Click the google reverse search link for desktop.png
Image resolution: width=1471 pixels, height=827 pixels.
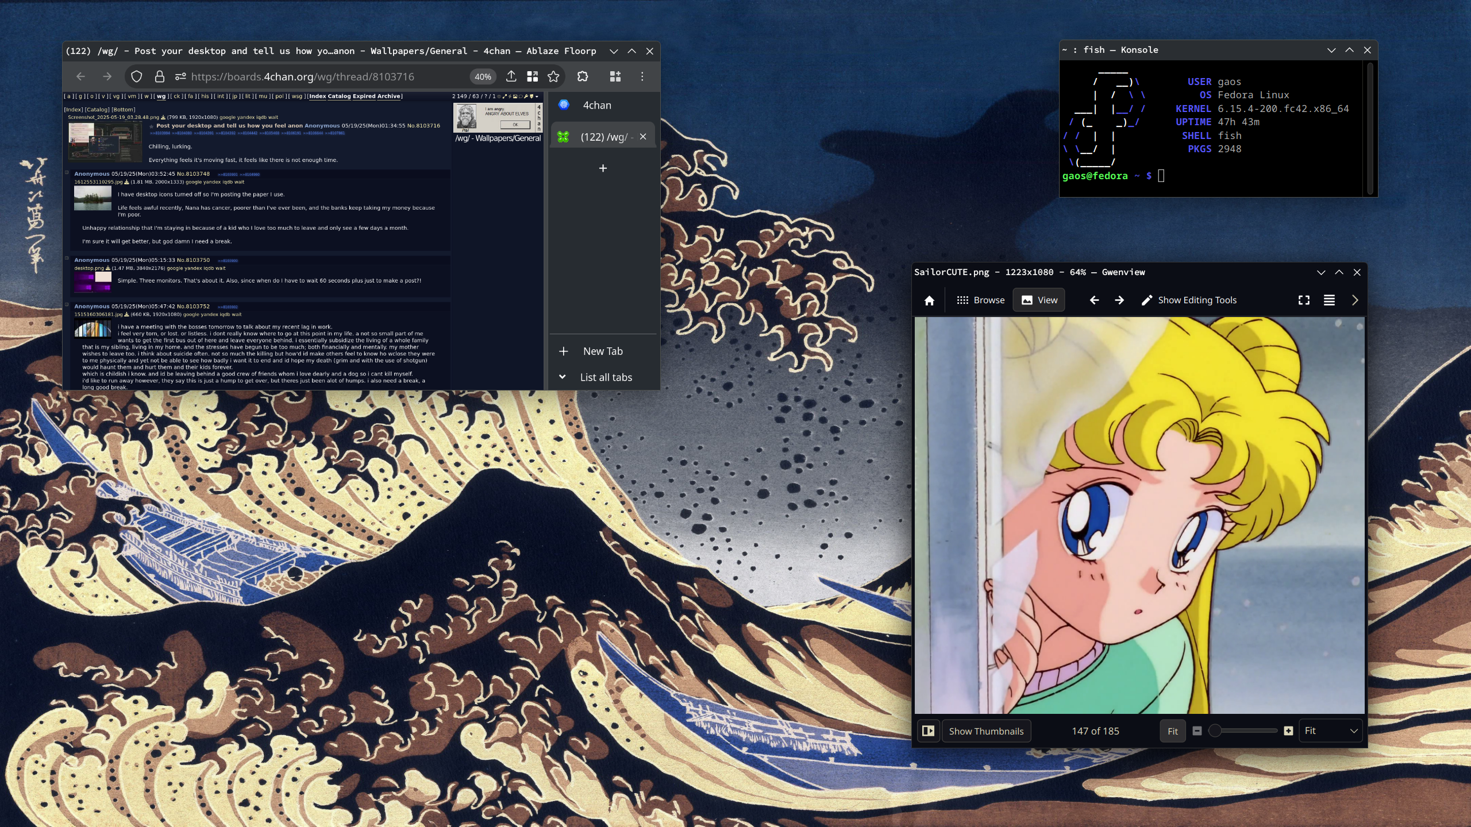(175, 268)
